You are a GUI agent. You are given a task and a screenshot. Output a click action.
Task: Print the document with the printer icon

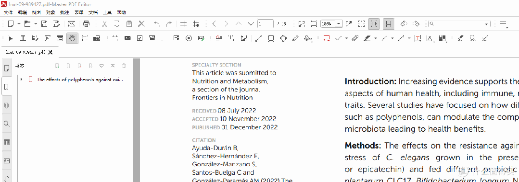coord(87,24)
